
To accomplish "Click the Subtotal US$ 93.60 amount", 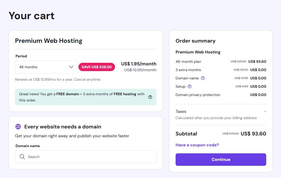I will [x=253, y=134].
